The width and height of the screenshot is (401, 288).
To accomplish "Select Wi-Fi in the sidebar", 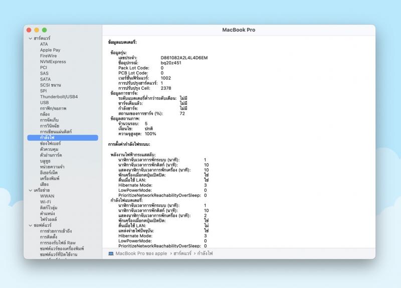I will click(x=46, y=202).
